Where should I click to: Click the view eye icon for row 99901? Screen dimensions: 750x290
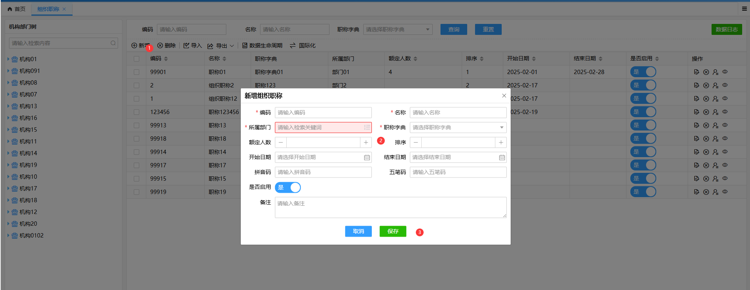[725, 72]
